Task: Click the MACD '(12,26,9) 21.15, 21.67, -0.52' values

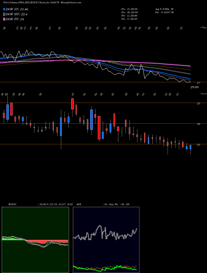Action: [56, 204]
